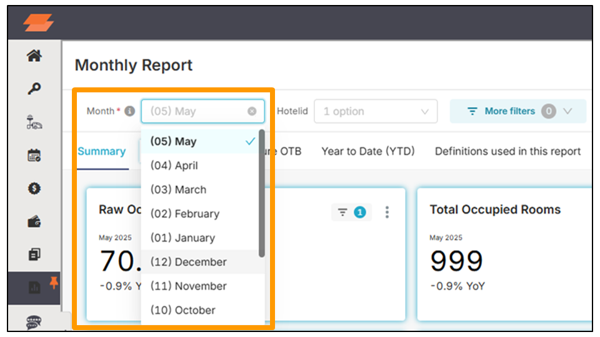
Task: Click the Total Occupied Rooms title
Action: pos(495,210)
